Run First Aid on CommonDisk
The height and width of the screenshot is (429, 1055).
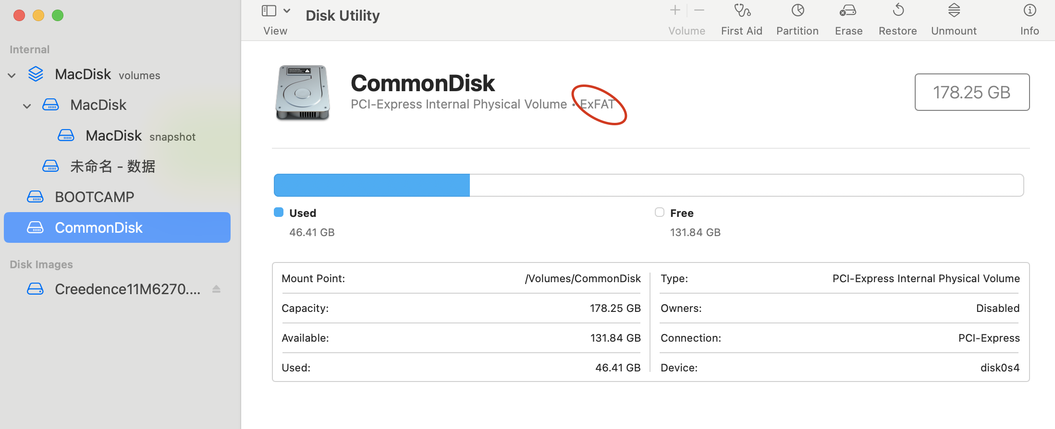[741, 19]
